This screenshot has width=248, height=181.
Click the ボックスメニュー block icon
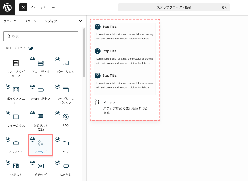16,90
